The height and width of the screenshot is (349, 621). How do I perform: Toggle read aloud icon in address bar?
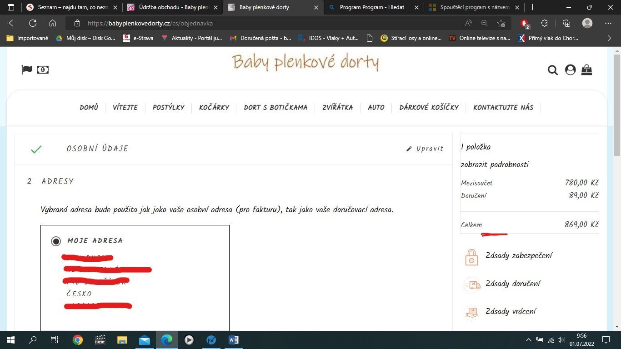[468, 23]
